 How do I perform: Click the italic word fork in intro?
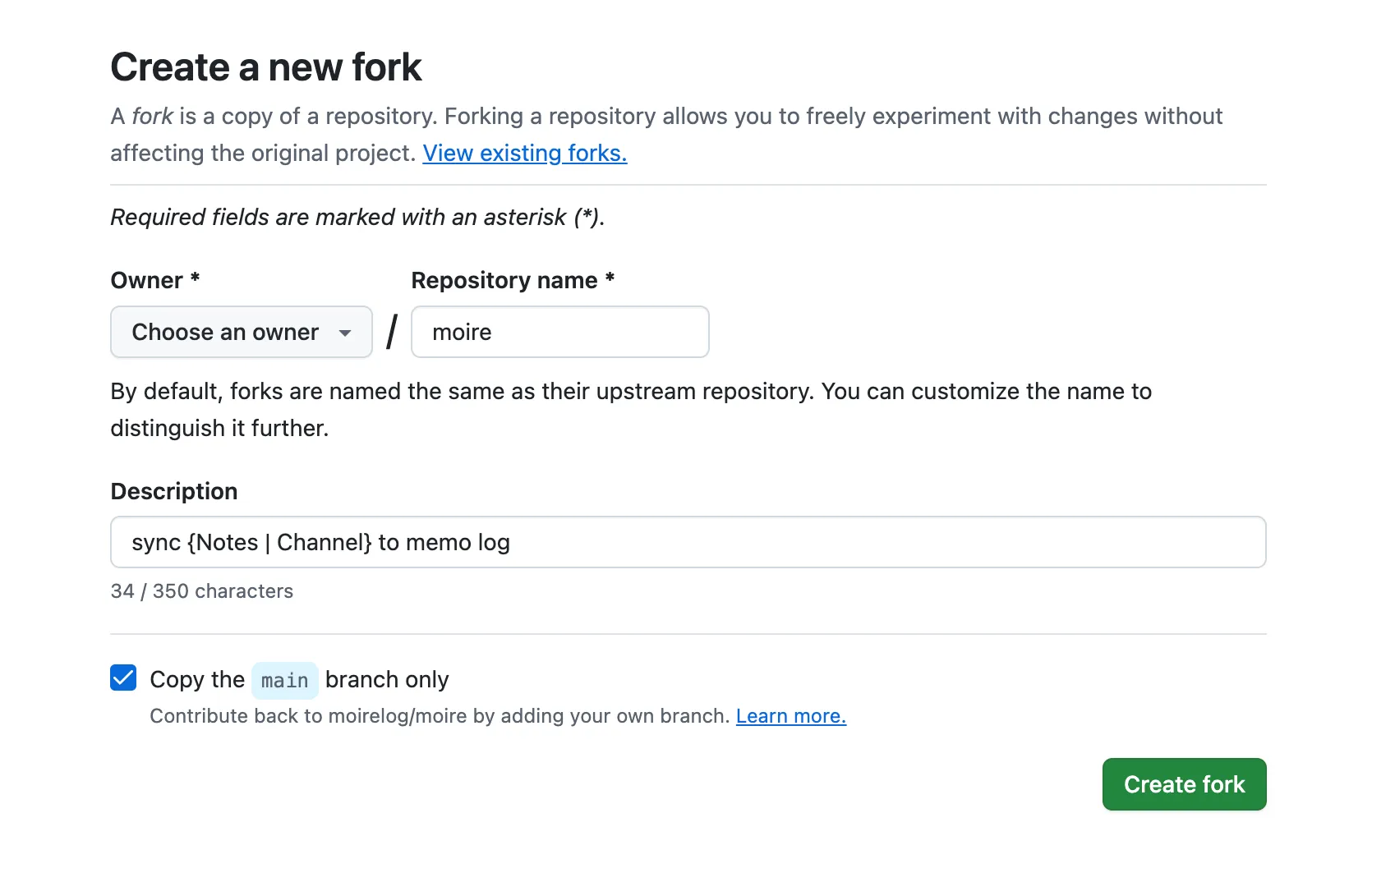[x=152, y=117]
